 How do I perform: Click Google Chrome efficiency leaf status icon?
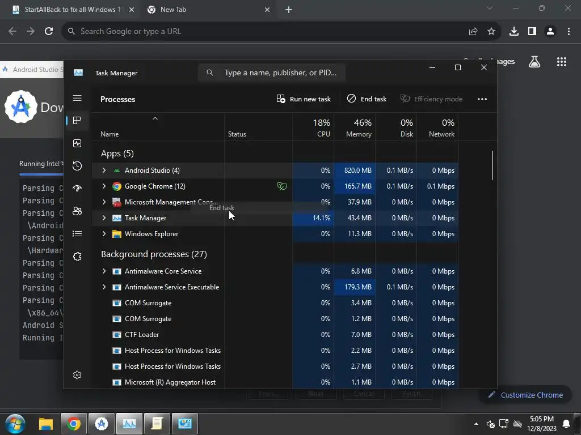pos(282,186)
